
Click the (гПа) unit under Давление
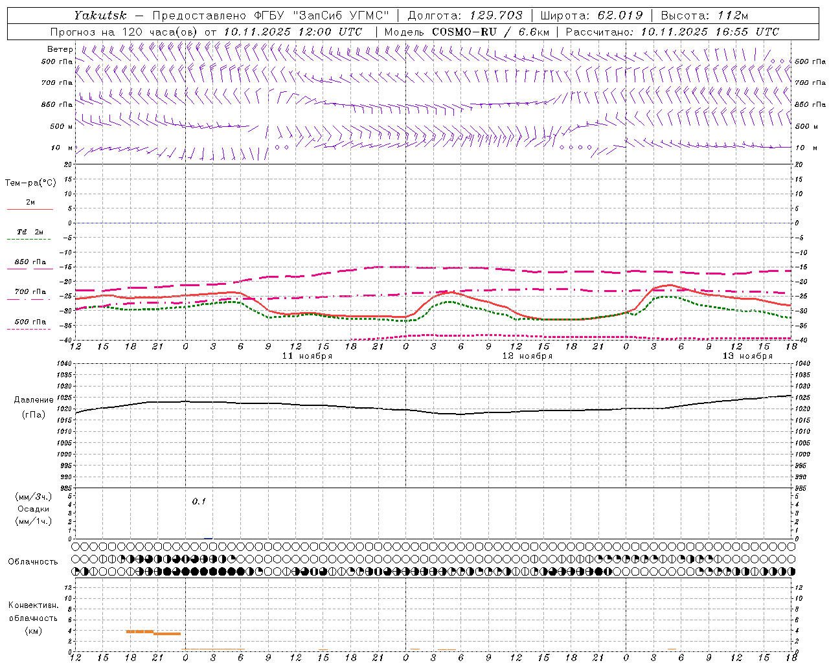point(34,414)
